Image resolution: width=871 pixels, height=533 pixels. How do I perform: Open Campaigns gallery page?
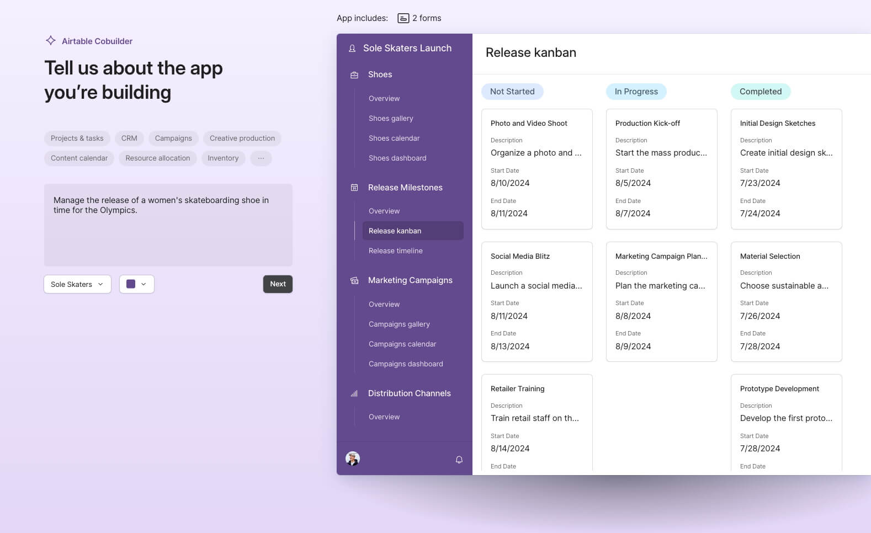(x=399, y=324)
